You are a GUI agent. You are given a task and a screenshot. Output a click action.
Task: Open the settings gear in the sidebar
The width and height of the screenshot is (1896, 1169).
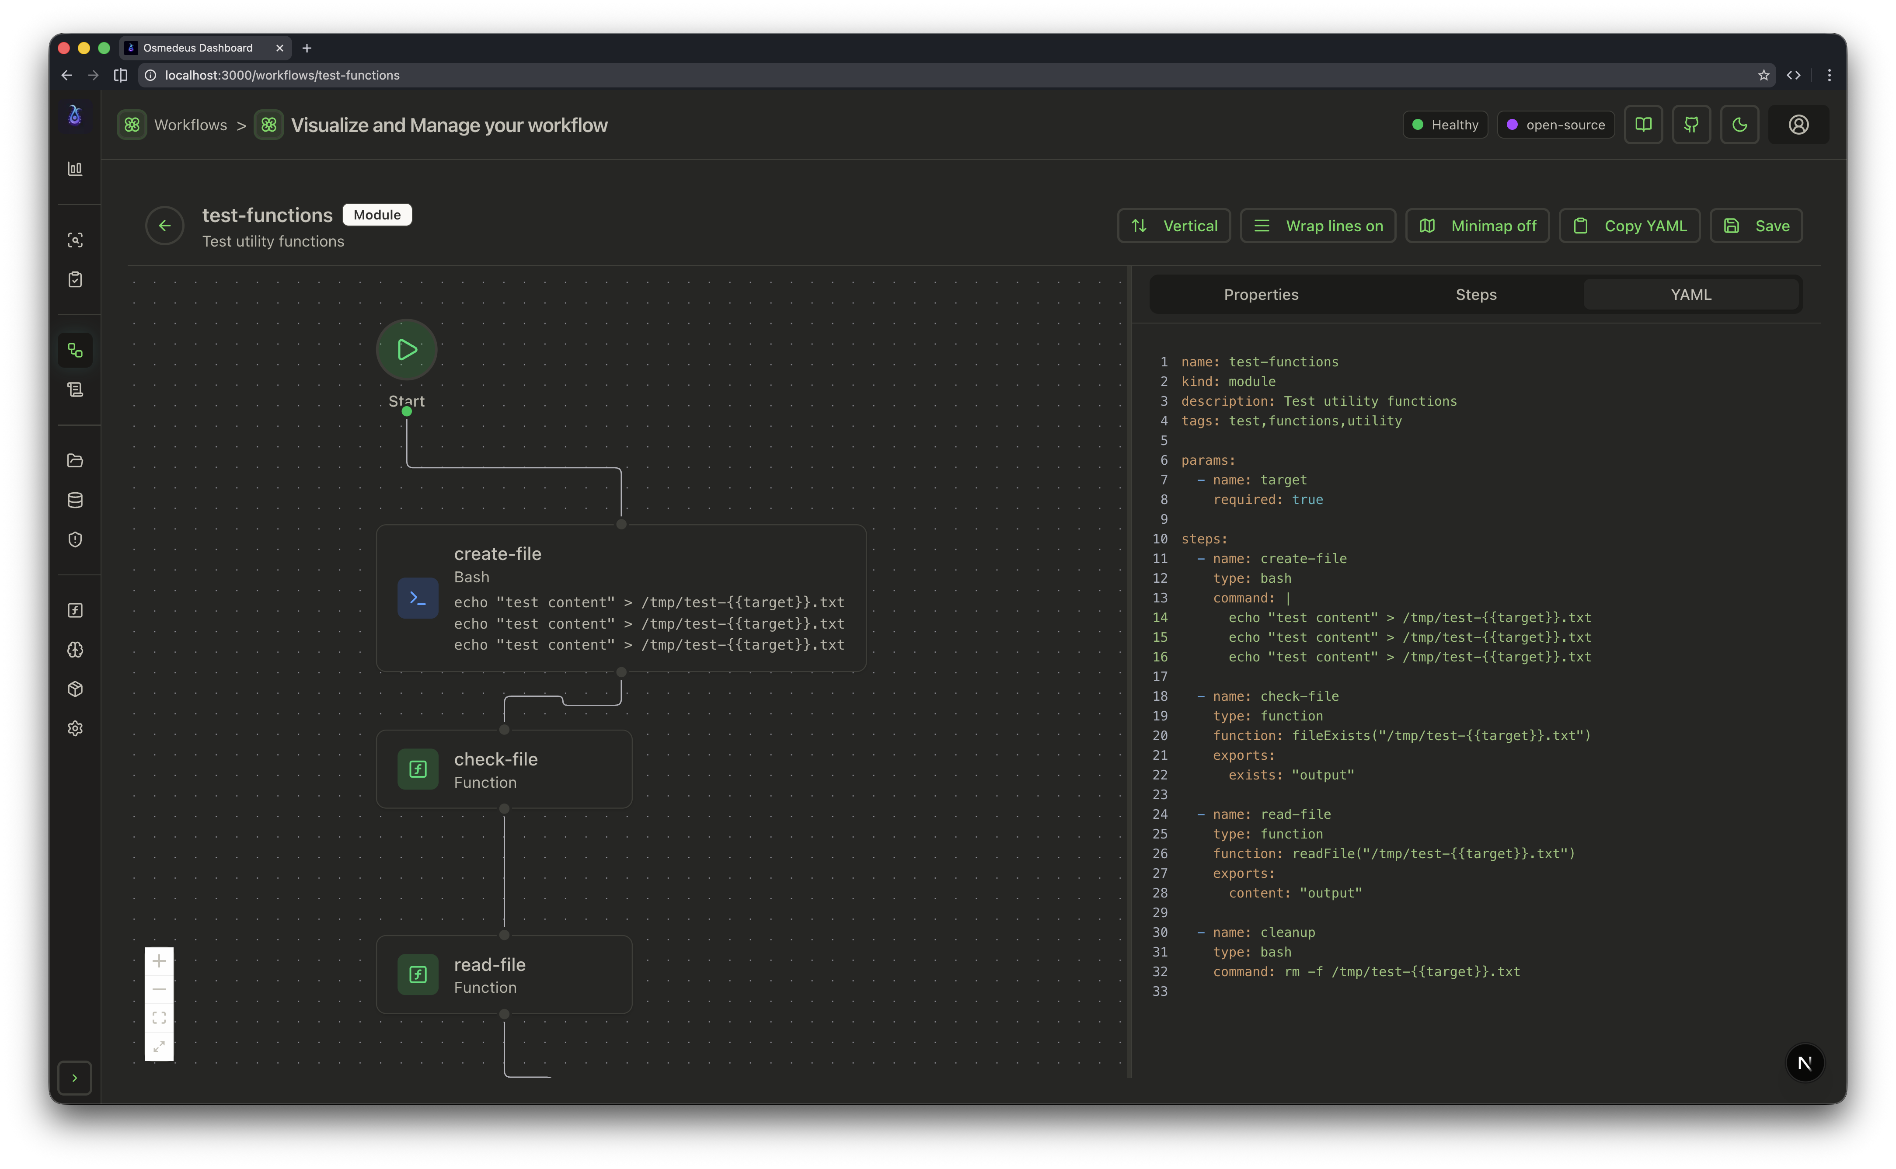[x=75, y=727]
